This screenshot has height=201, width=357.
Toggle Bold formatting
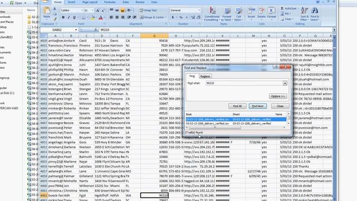click(63, 17)
